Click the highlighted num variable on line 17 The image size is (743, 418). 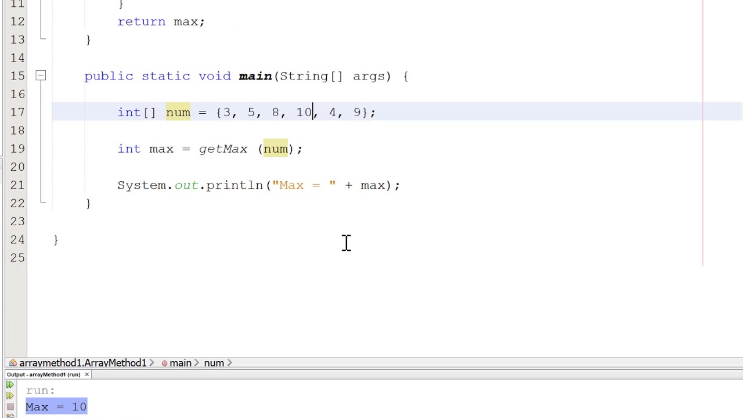click(178, 112)
